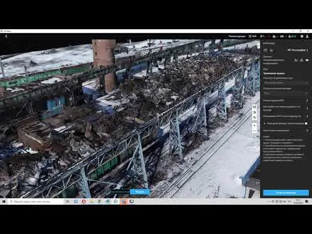Viewport: 312px width, 234px height.
Task: Open Task View on the taskbar
Action: pos(68,201)
